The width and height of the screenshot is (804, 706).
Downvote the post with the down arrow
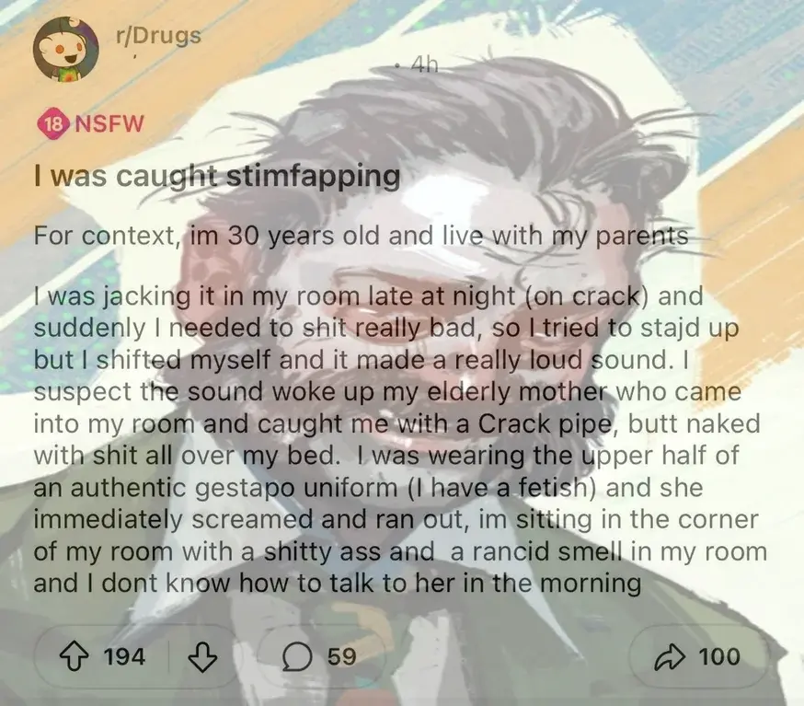pos(203,658)
